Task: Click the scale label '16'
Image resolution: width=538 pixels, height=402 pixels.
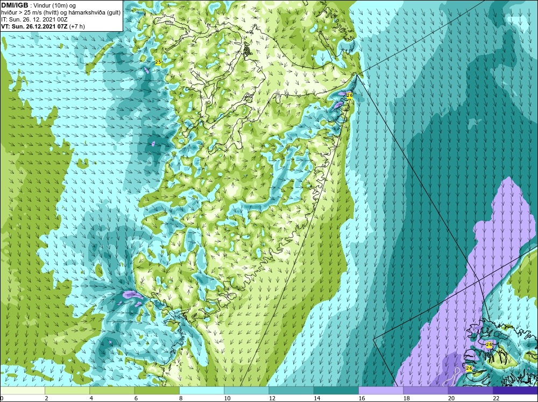Action: (x=362, y=398)
